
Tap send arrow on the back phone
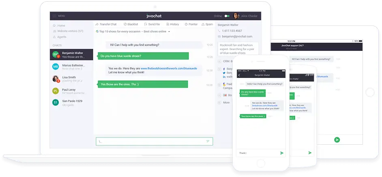point(310,153)
